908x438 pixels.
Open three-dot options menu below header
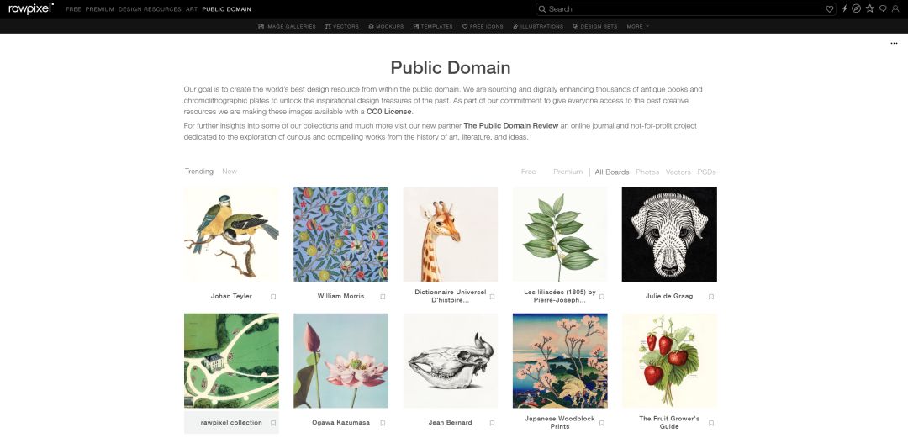click(x=894, y=43)
